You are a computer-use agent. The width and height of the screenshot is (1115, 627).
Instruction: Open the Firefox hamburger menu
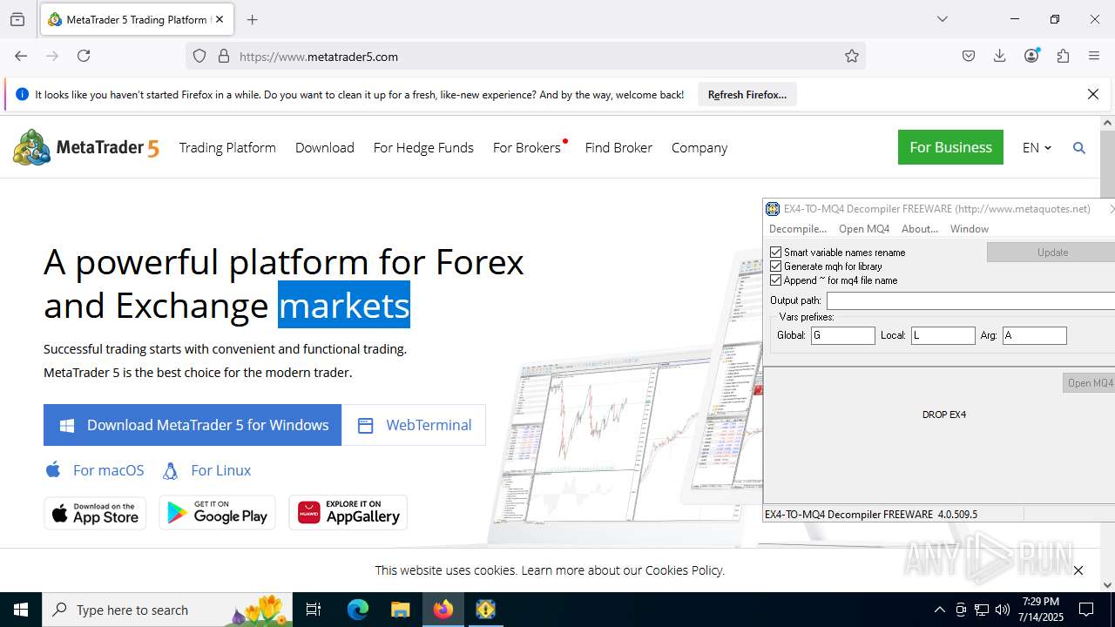pyautogui.click(x=1094, y=56)
